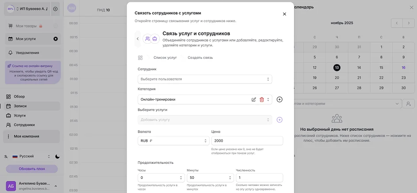Delete the Онлайн-тренировки category via trash icon

[261, 99]
